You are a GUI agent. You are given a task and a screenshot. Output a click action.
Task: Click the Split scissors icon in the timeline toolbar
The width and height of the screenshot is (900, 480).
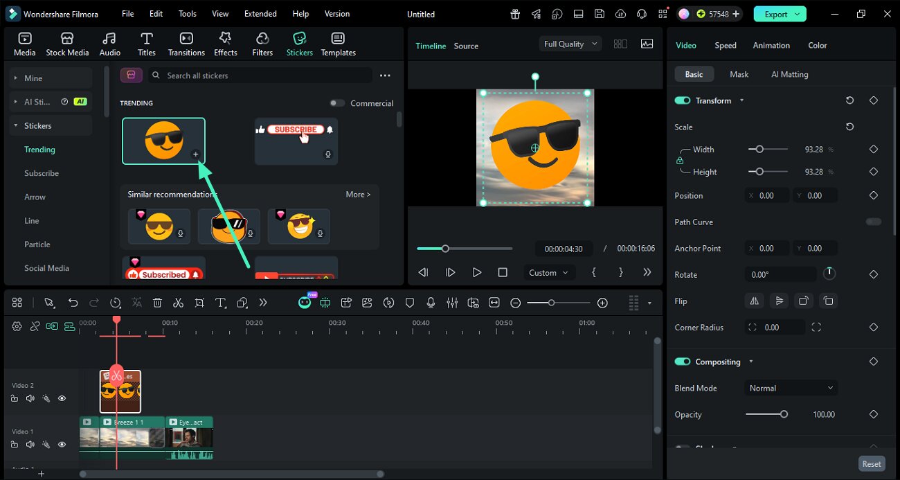(x=178, y=303)
